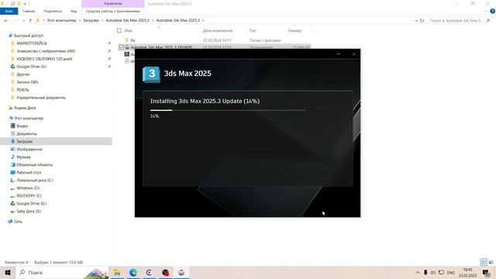
Task: Open Изображения in the sidebar
Action: click(x=29, y=149)
